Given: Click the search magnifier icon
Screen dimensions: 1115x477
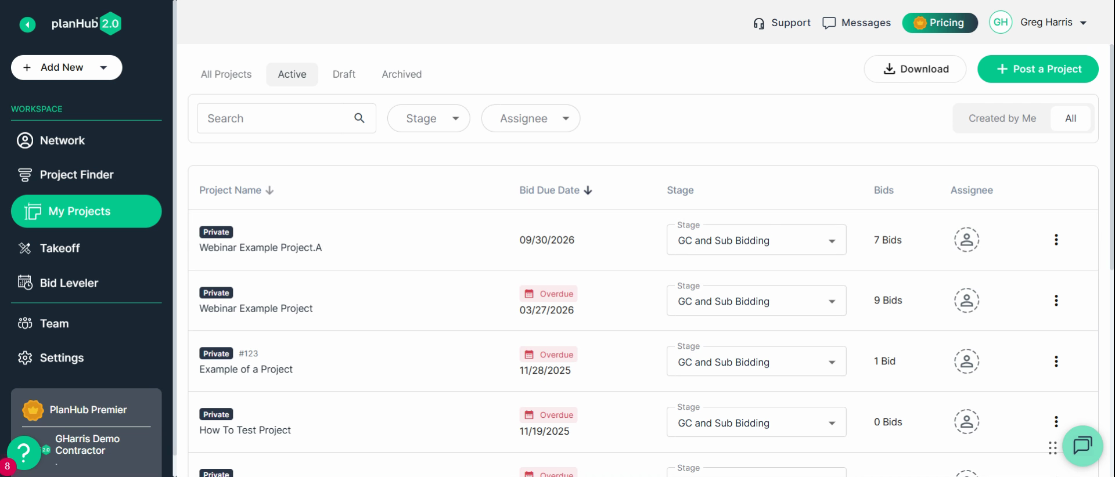Looking at the screenshot, I should [x=359, y=118].
